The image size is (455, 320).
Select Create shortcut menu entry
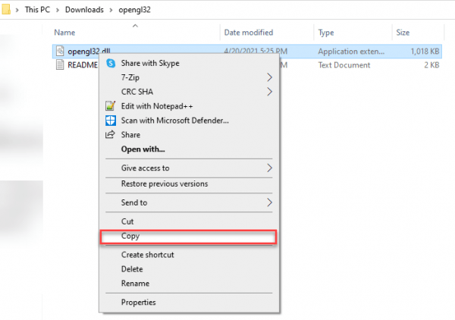pyautogui.click(x=147, y=255)
